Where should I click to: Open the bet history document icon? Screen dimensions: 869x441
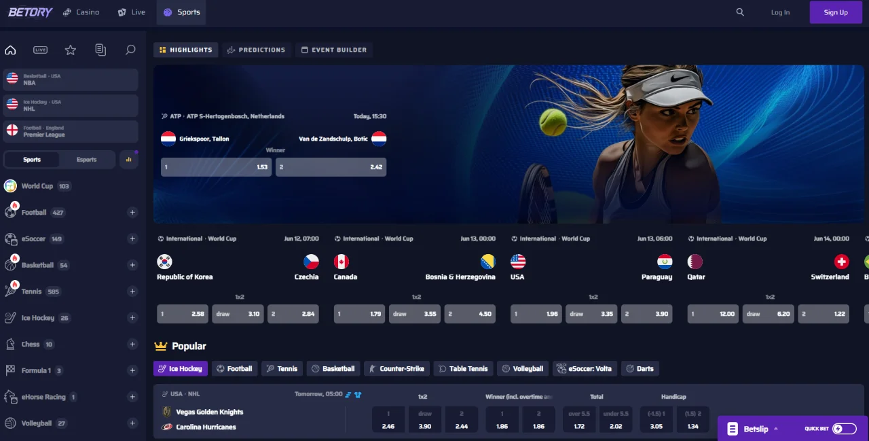100,50
